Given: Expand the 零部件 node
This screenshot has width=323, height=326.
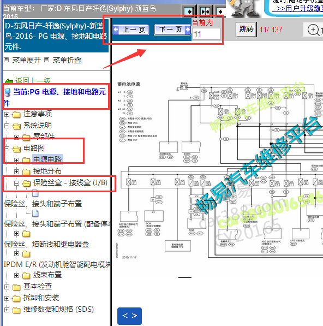Looking at the screenshot, I should pos(16,137).
